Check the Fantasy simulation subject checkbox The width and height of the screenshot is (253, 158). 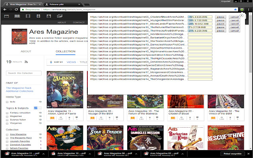(7, 113)
